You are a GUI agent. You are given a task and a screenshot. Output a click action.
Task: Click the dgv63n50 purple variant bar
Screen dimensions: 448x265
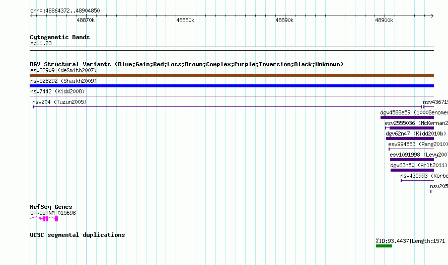(412, 170)
